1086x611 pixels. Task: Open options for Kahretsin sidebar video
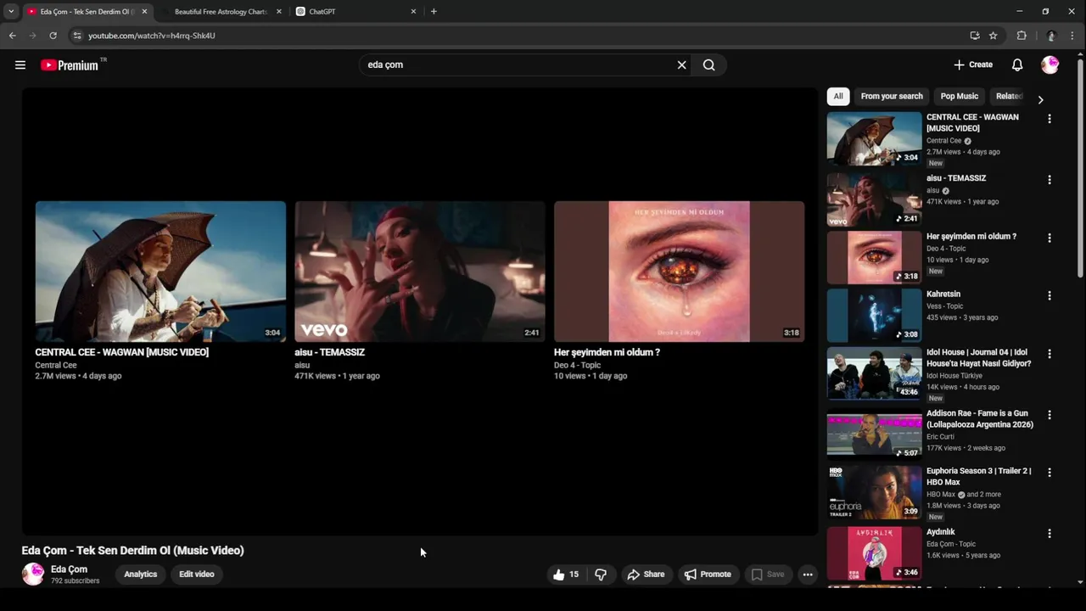[1050, 296]
